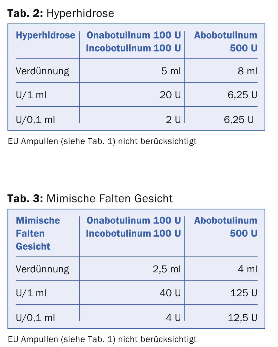Click the "Tab. 3: Mimische Falten Gesicht" title

[90, 198]
